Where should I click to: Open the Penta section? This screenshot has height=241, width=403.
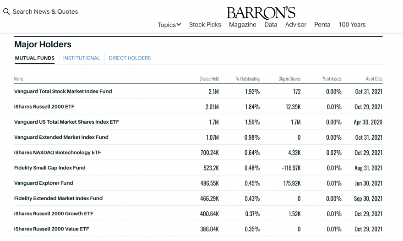[322, 24]
